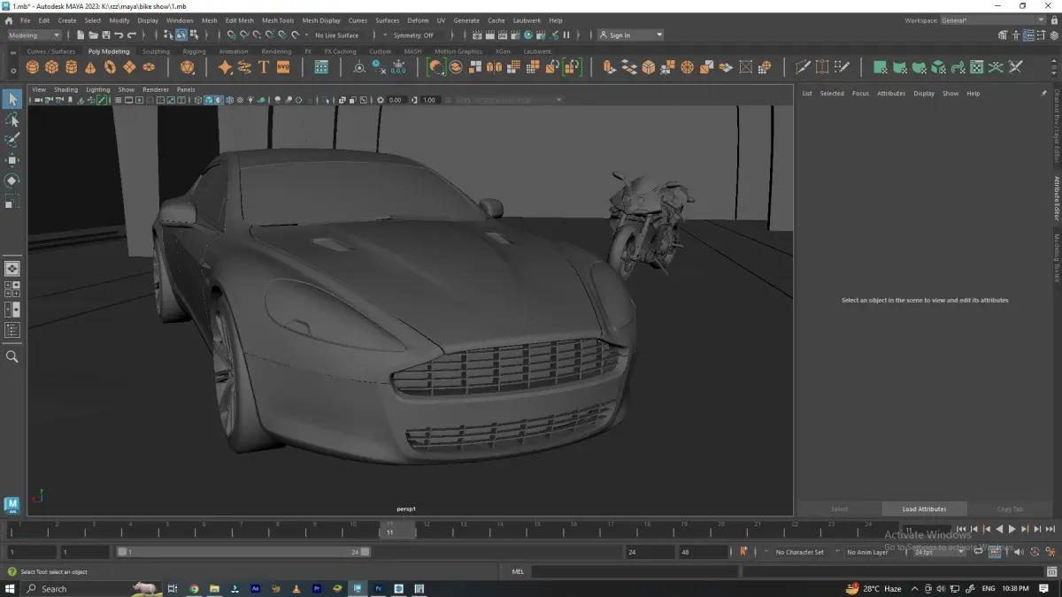This screenshot has height=597, width=1062.
Task: Open the Content Browser shelf icon
Action: pyautogui.click(x=321, y=67)
